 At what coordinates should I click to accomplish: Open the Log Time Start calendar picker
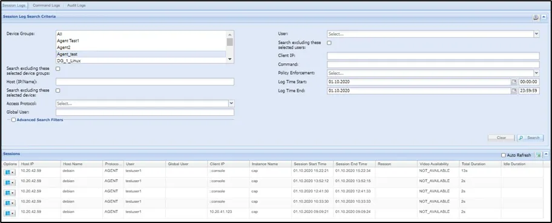point(514,82)
